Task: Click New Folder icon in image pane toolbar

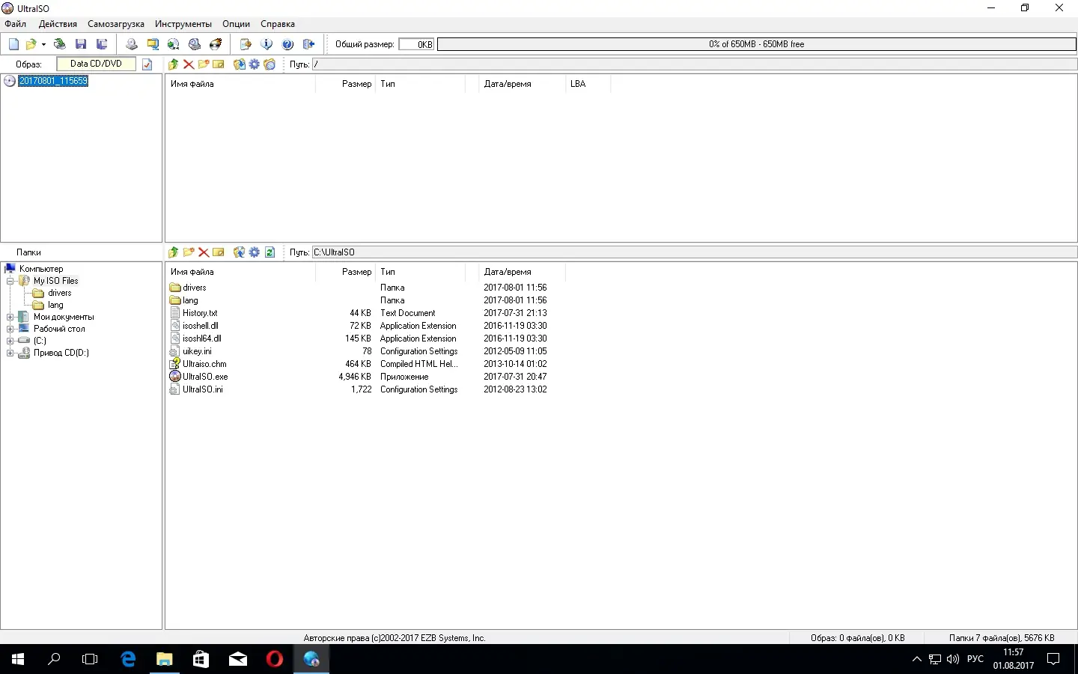Action: pos(204,64)
